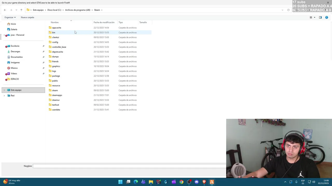Click the Nombre file name input field
Viewport: 332px width, 186px height.
coord(129,166)
